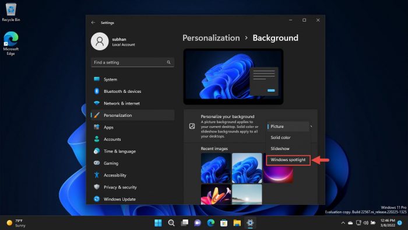Click the volume speaker tray icon
408x230 pixels.
point(366,223)
